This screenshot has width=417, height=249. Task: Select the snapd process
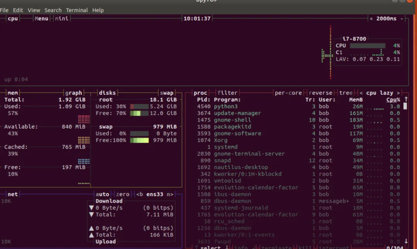[x=298, y=161]
